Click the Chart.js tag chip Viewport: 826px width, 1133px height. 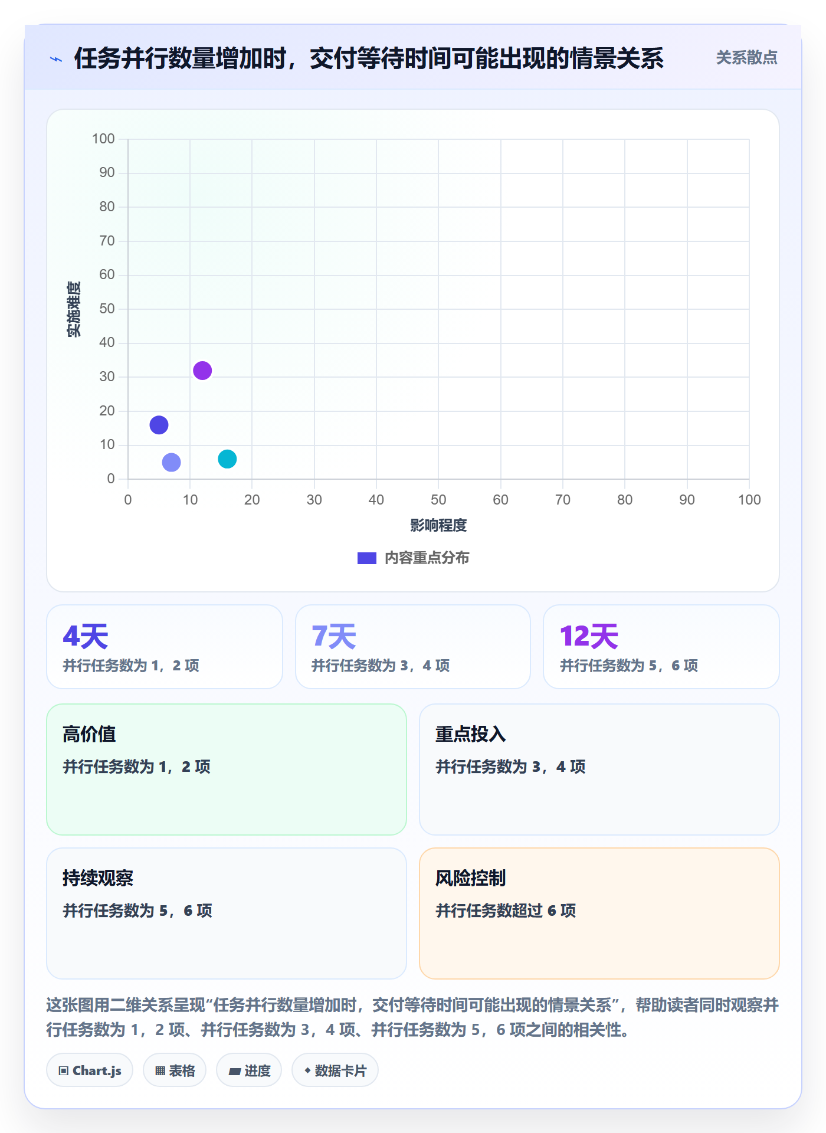[90, 1070]
